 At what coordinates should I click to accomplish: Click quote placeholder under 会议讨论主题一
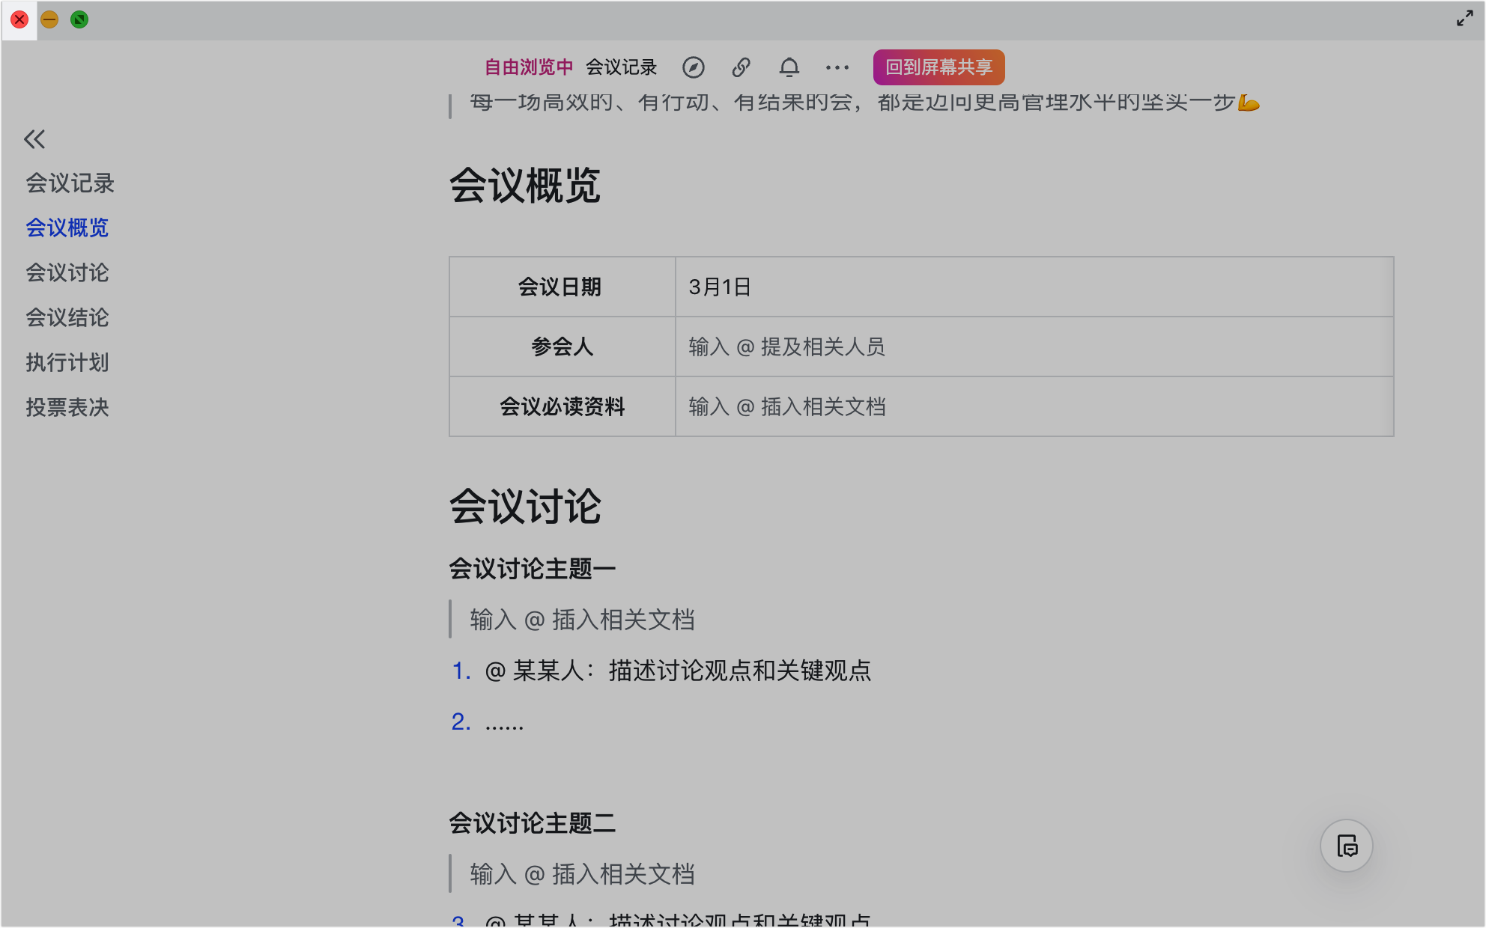[x=582, y=620]
